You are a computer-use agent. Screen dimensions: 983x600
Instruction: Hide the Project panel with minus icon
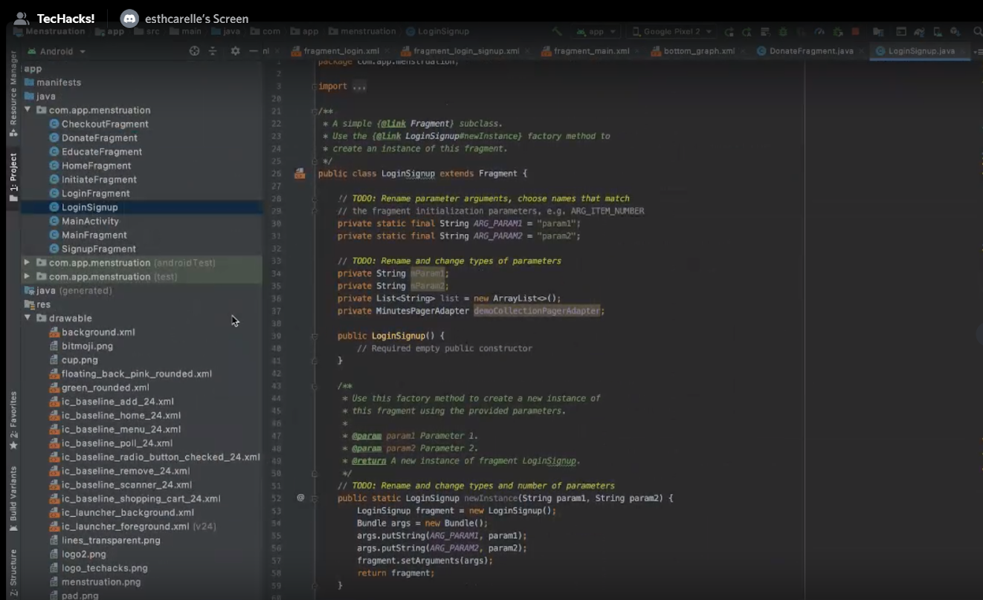click(x=254, y=51)
